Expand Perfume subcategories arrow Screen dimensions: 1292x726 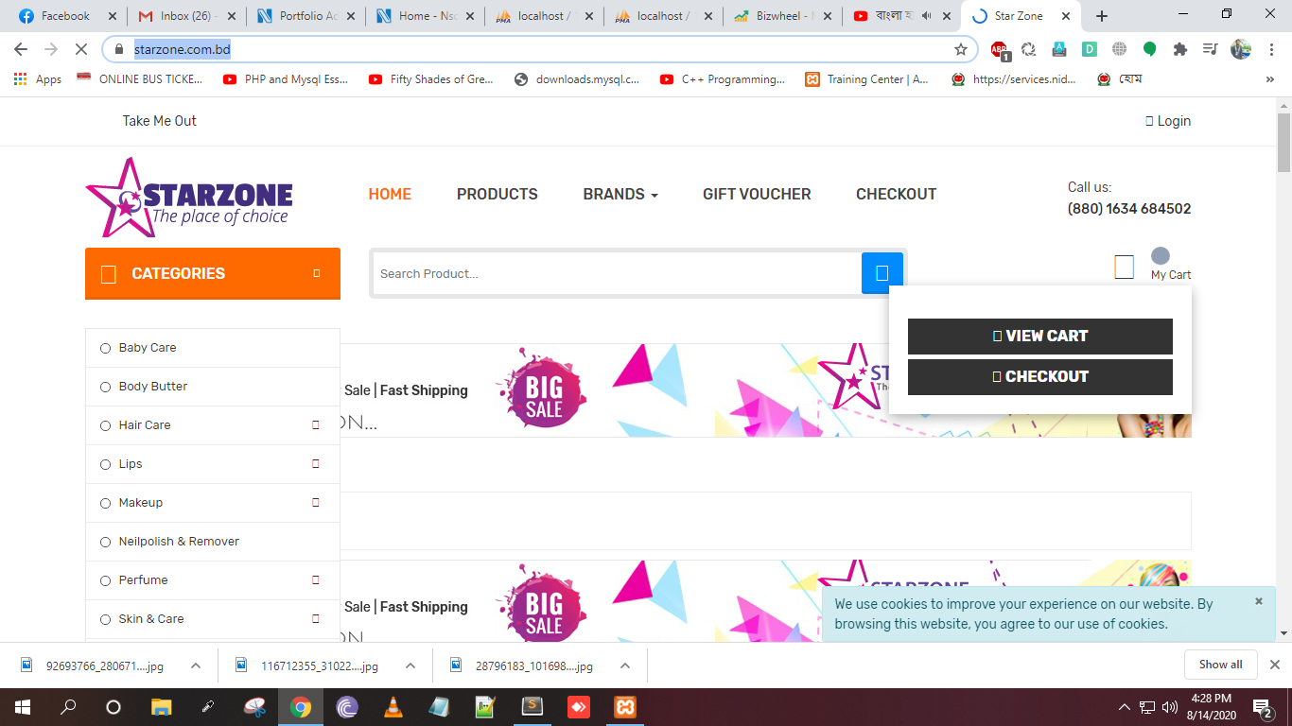tap(316, 580)
